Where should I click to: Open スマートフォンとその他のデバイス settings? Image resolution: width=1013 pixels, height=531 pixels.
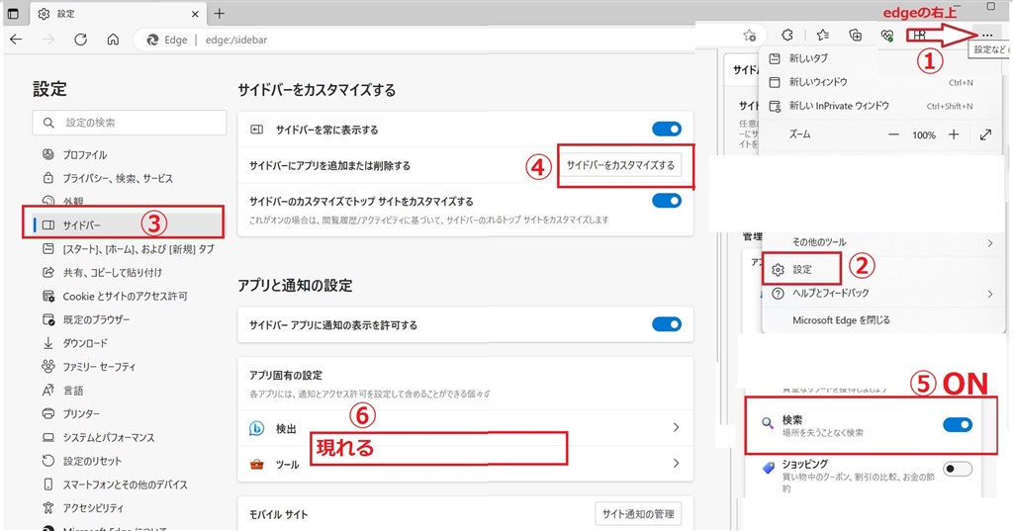click(128, 486)
